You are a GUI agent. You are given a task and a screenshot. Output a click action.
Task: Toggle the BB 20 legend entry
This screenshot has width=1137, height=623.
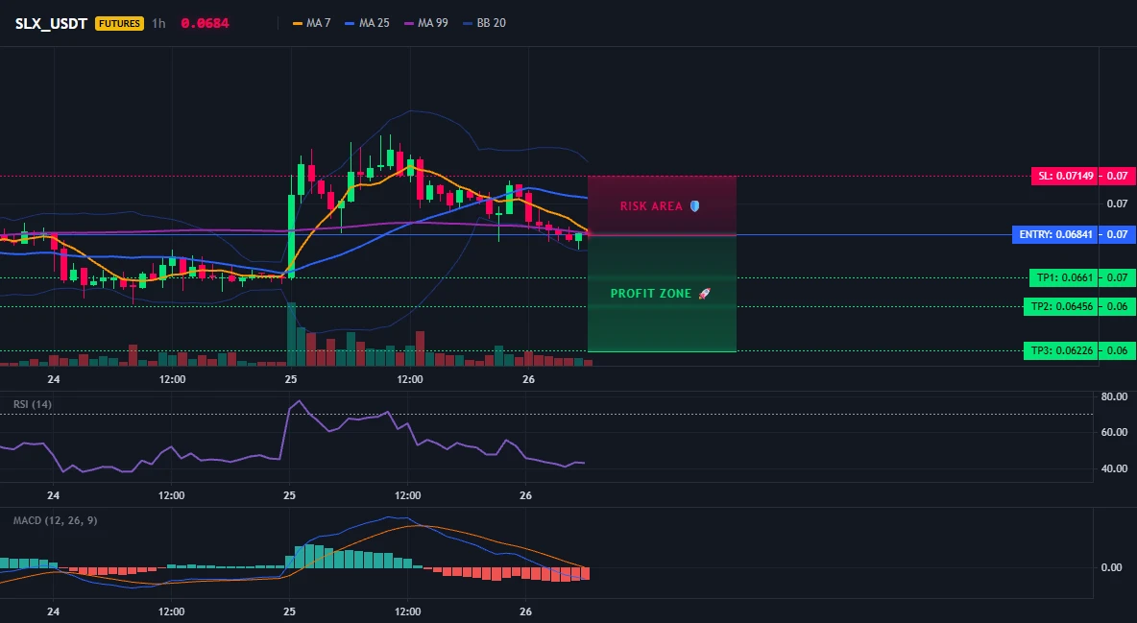pyautogui.click(x=484, y=23)
